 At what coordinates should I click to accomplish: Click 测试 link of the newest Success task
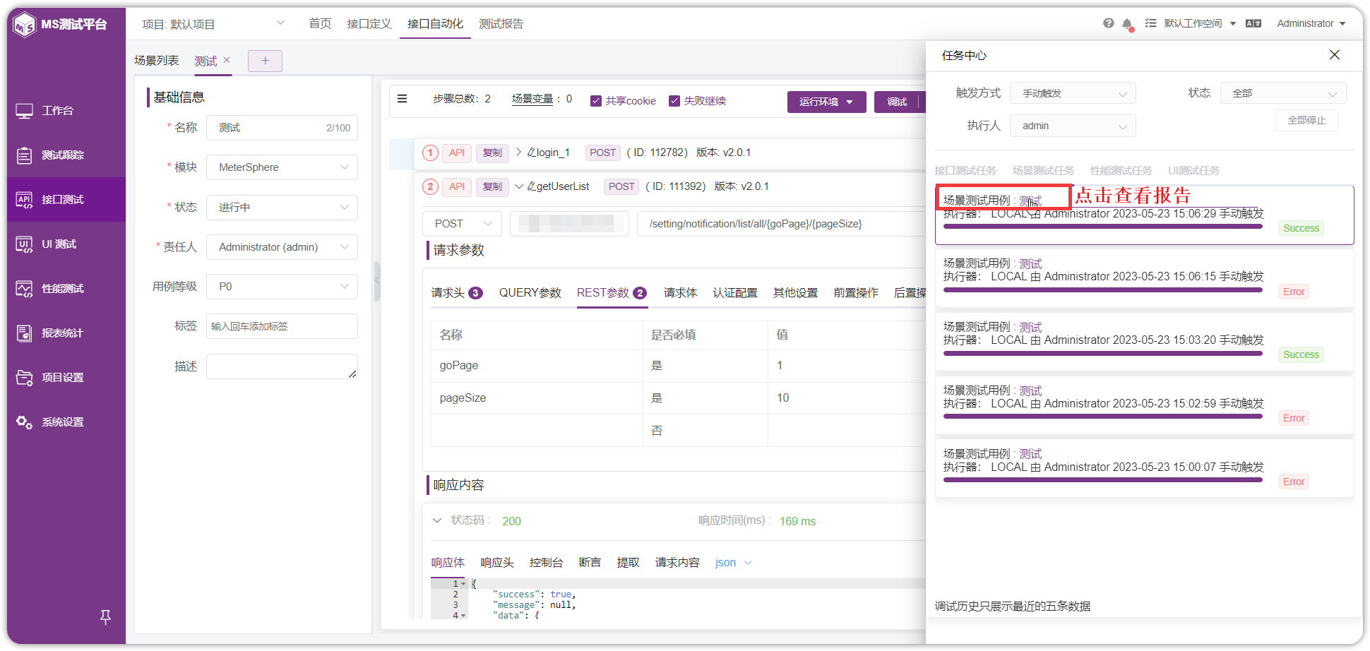(1030, 201)
